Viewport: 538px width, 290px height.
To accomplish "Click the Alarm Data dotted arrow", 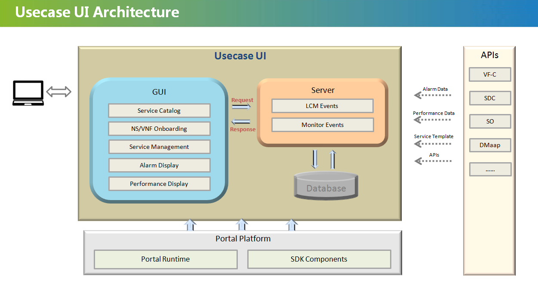I will (x=433, y=95).
